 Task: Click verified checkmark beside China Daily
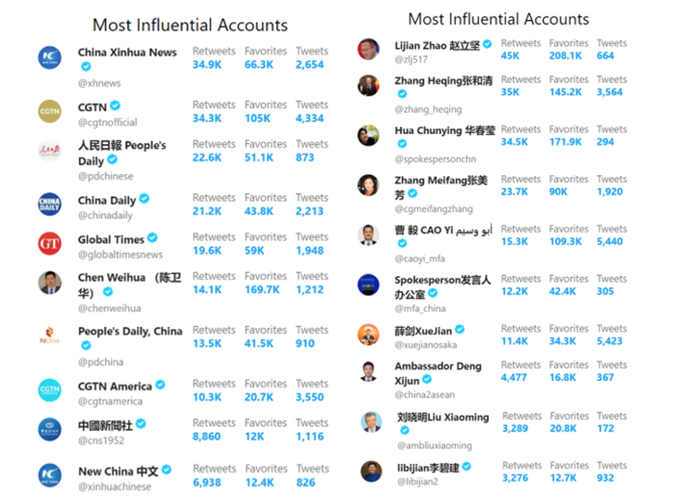coord(145,199)
